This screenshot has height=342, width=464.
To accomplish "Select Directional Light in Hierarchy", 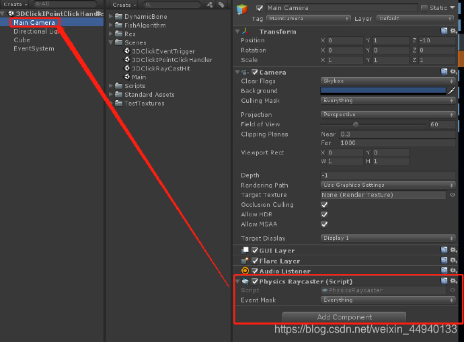I will pos(37,31).
